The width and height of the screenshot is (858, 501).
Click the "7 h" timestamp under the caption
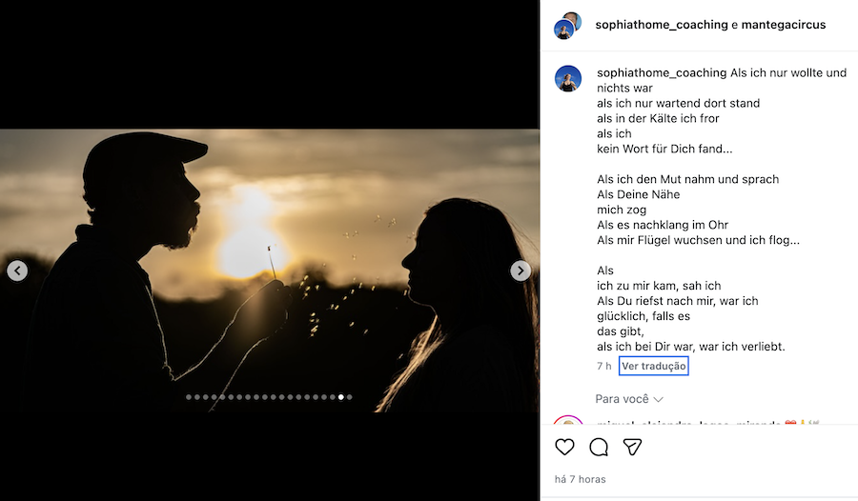click(x=603, y=366)
